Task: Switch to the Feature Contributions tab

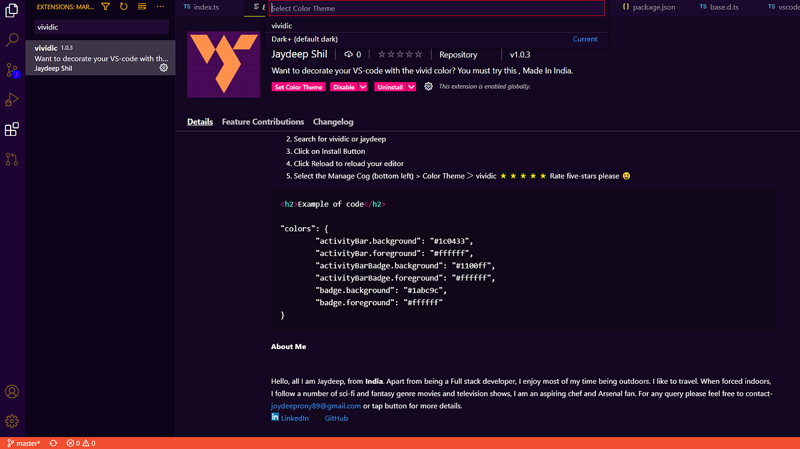Action: pyautogui.click(x=263, y=122)
